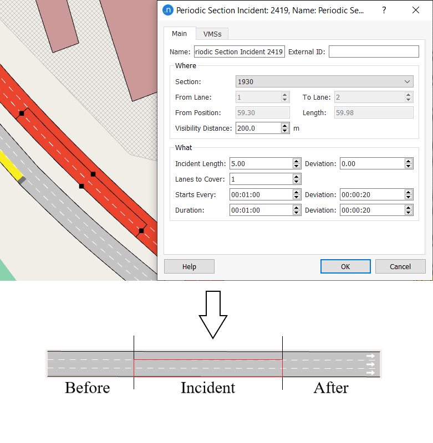Switch to the VMSs tab
The height and width of the screenshot is (443, 433).
(212, 34)
